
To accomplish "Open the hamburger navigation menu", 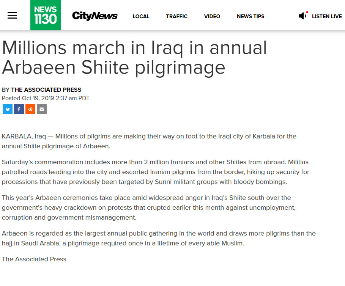I will tap(12, 16).
